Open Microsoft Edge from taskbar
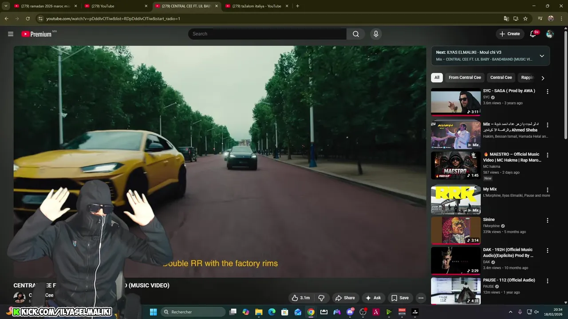Image resolution: width=568 pixels, height=319 pixels. coord(272,312)
